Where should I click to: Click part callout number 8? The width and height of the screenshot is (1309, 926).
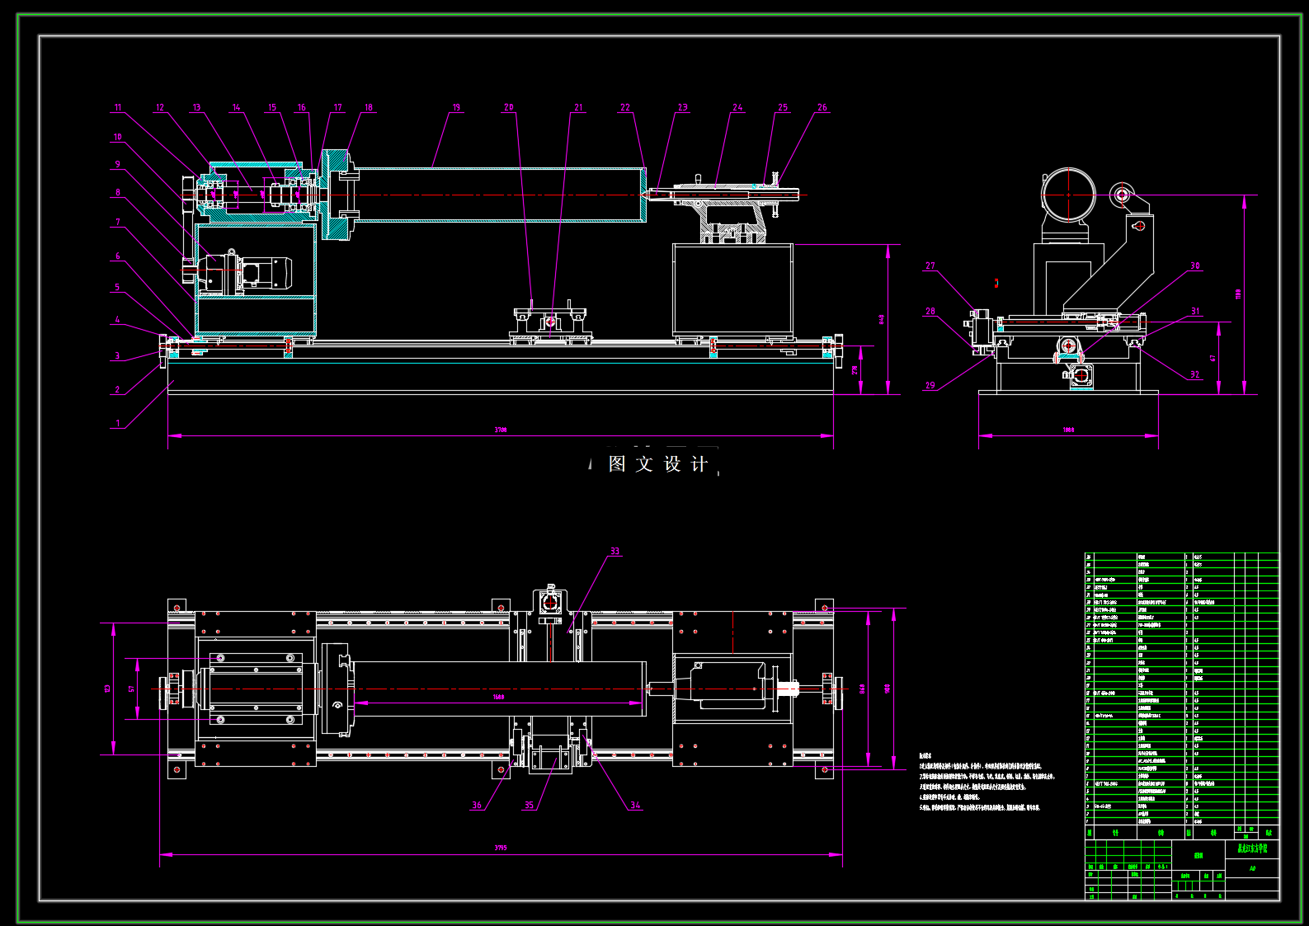(x=117, y=193)
